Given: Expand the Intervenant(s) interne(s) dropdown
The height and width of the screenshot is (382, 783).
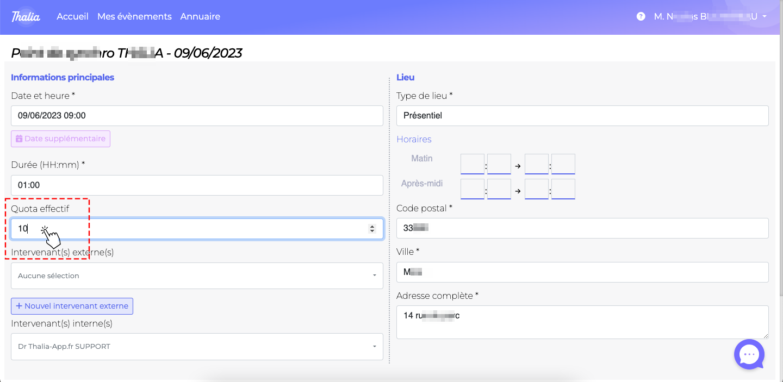Looking at the screenshot, I should [197, 347].
